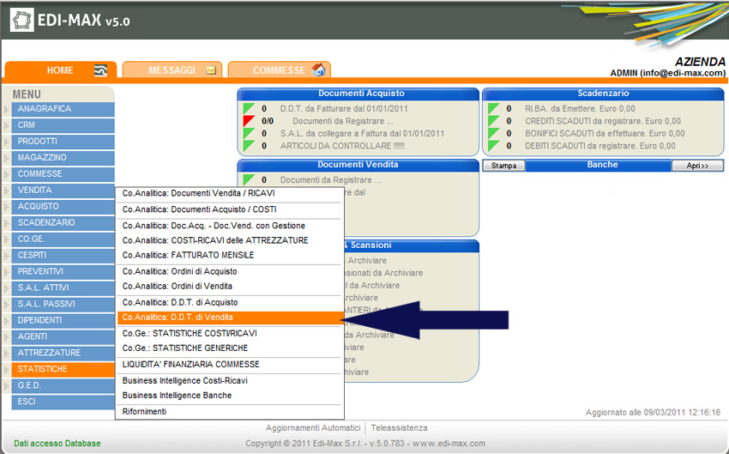The width and height of the screenshot is (729, 454).
Task: Click the EDI-MAX logo icon
Action: [x=22, y=20]
